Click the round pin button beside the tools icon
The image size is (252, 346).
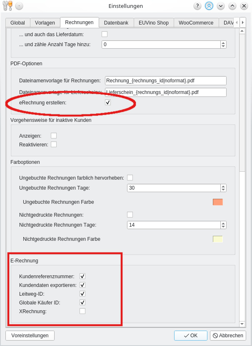[x=20, y=6]
